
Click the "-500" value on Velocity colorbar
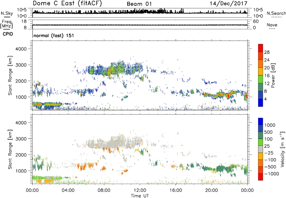click(270, 167)
